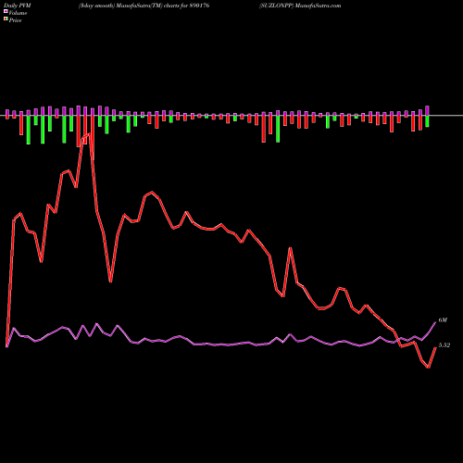
Task: Select the Volume legend label
Action: pos(18,13)
